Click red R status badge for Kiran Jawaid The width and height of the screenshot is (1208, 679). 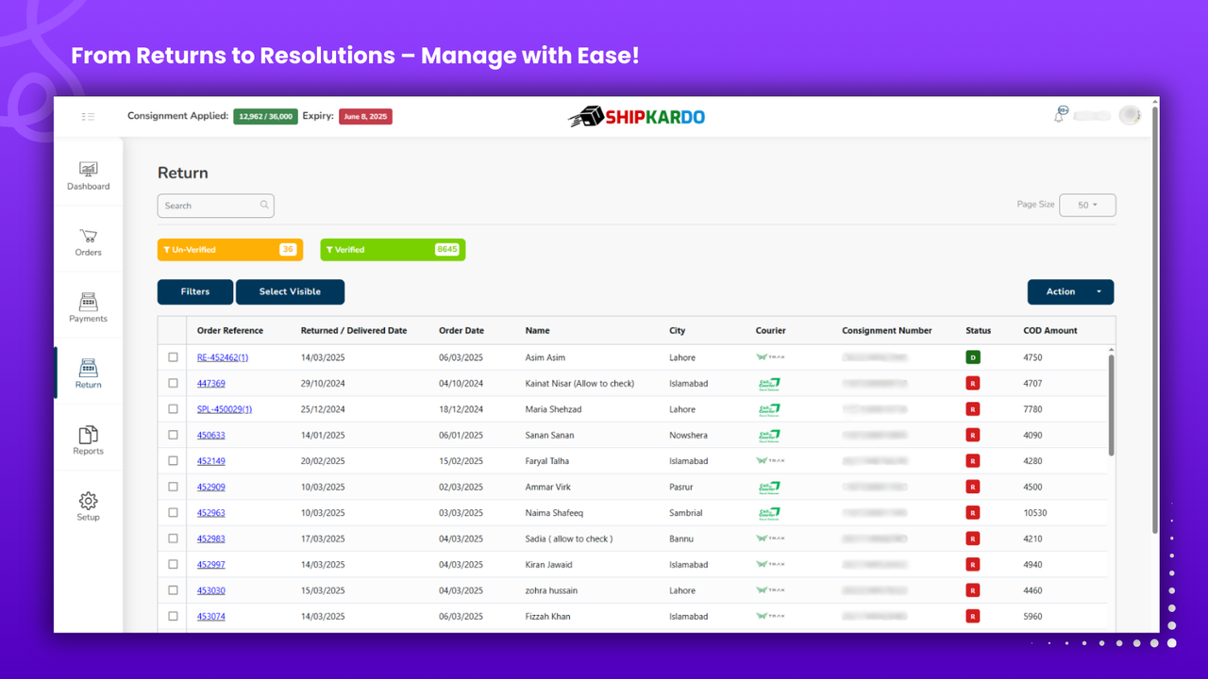point(972,564)
